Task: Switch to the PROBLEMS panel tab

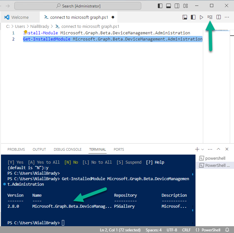Action: click(x=16, y=149)
